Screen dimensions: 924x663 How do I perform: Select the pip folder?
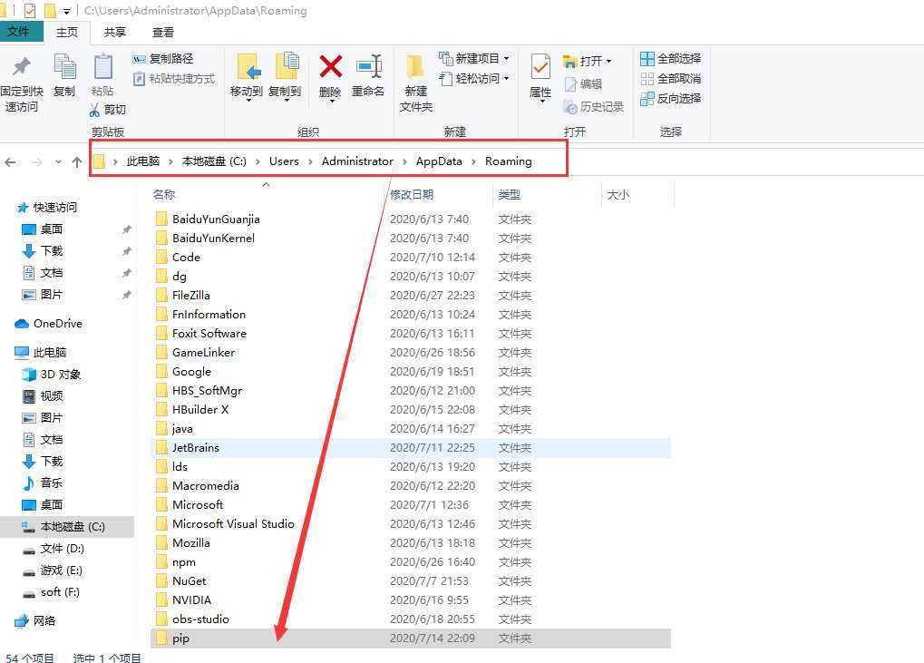(411, 639)
